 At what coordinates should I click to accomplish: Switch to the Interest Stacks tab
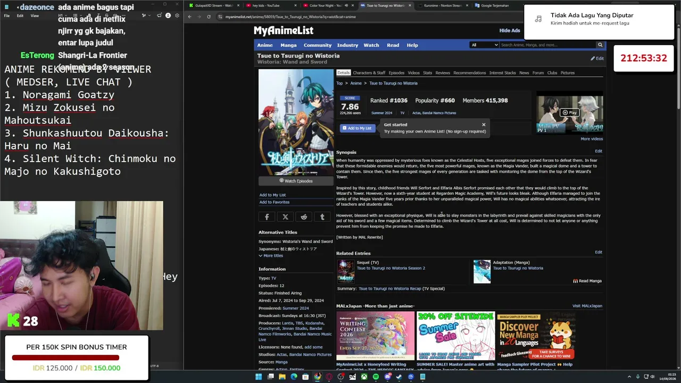(x=503, y=73)
